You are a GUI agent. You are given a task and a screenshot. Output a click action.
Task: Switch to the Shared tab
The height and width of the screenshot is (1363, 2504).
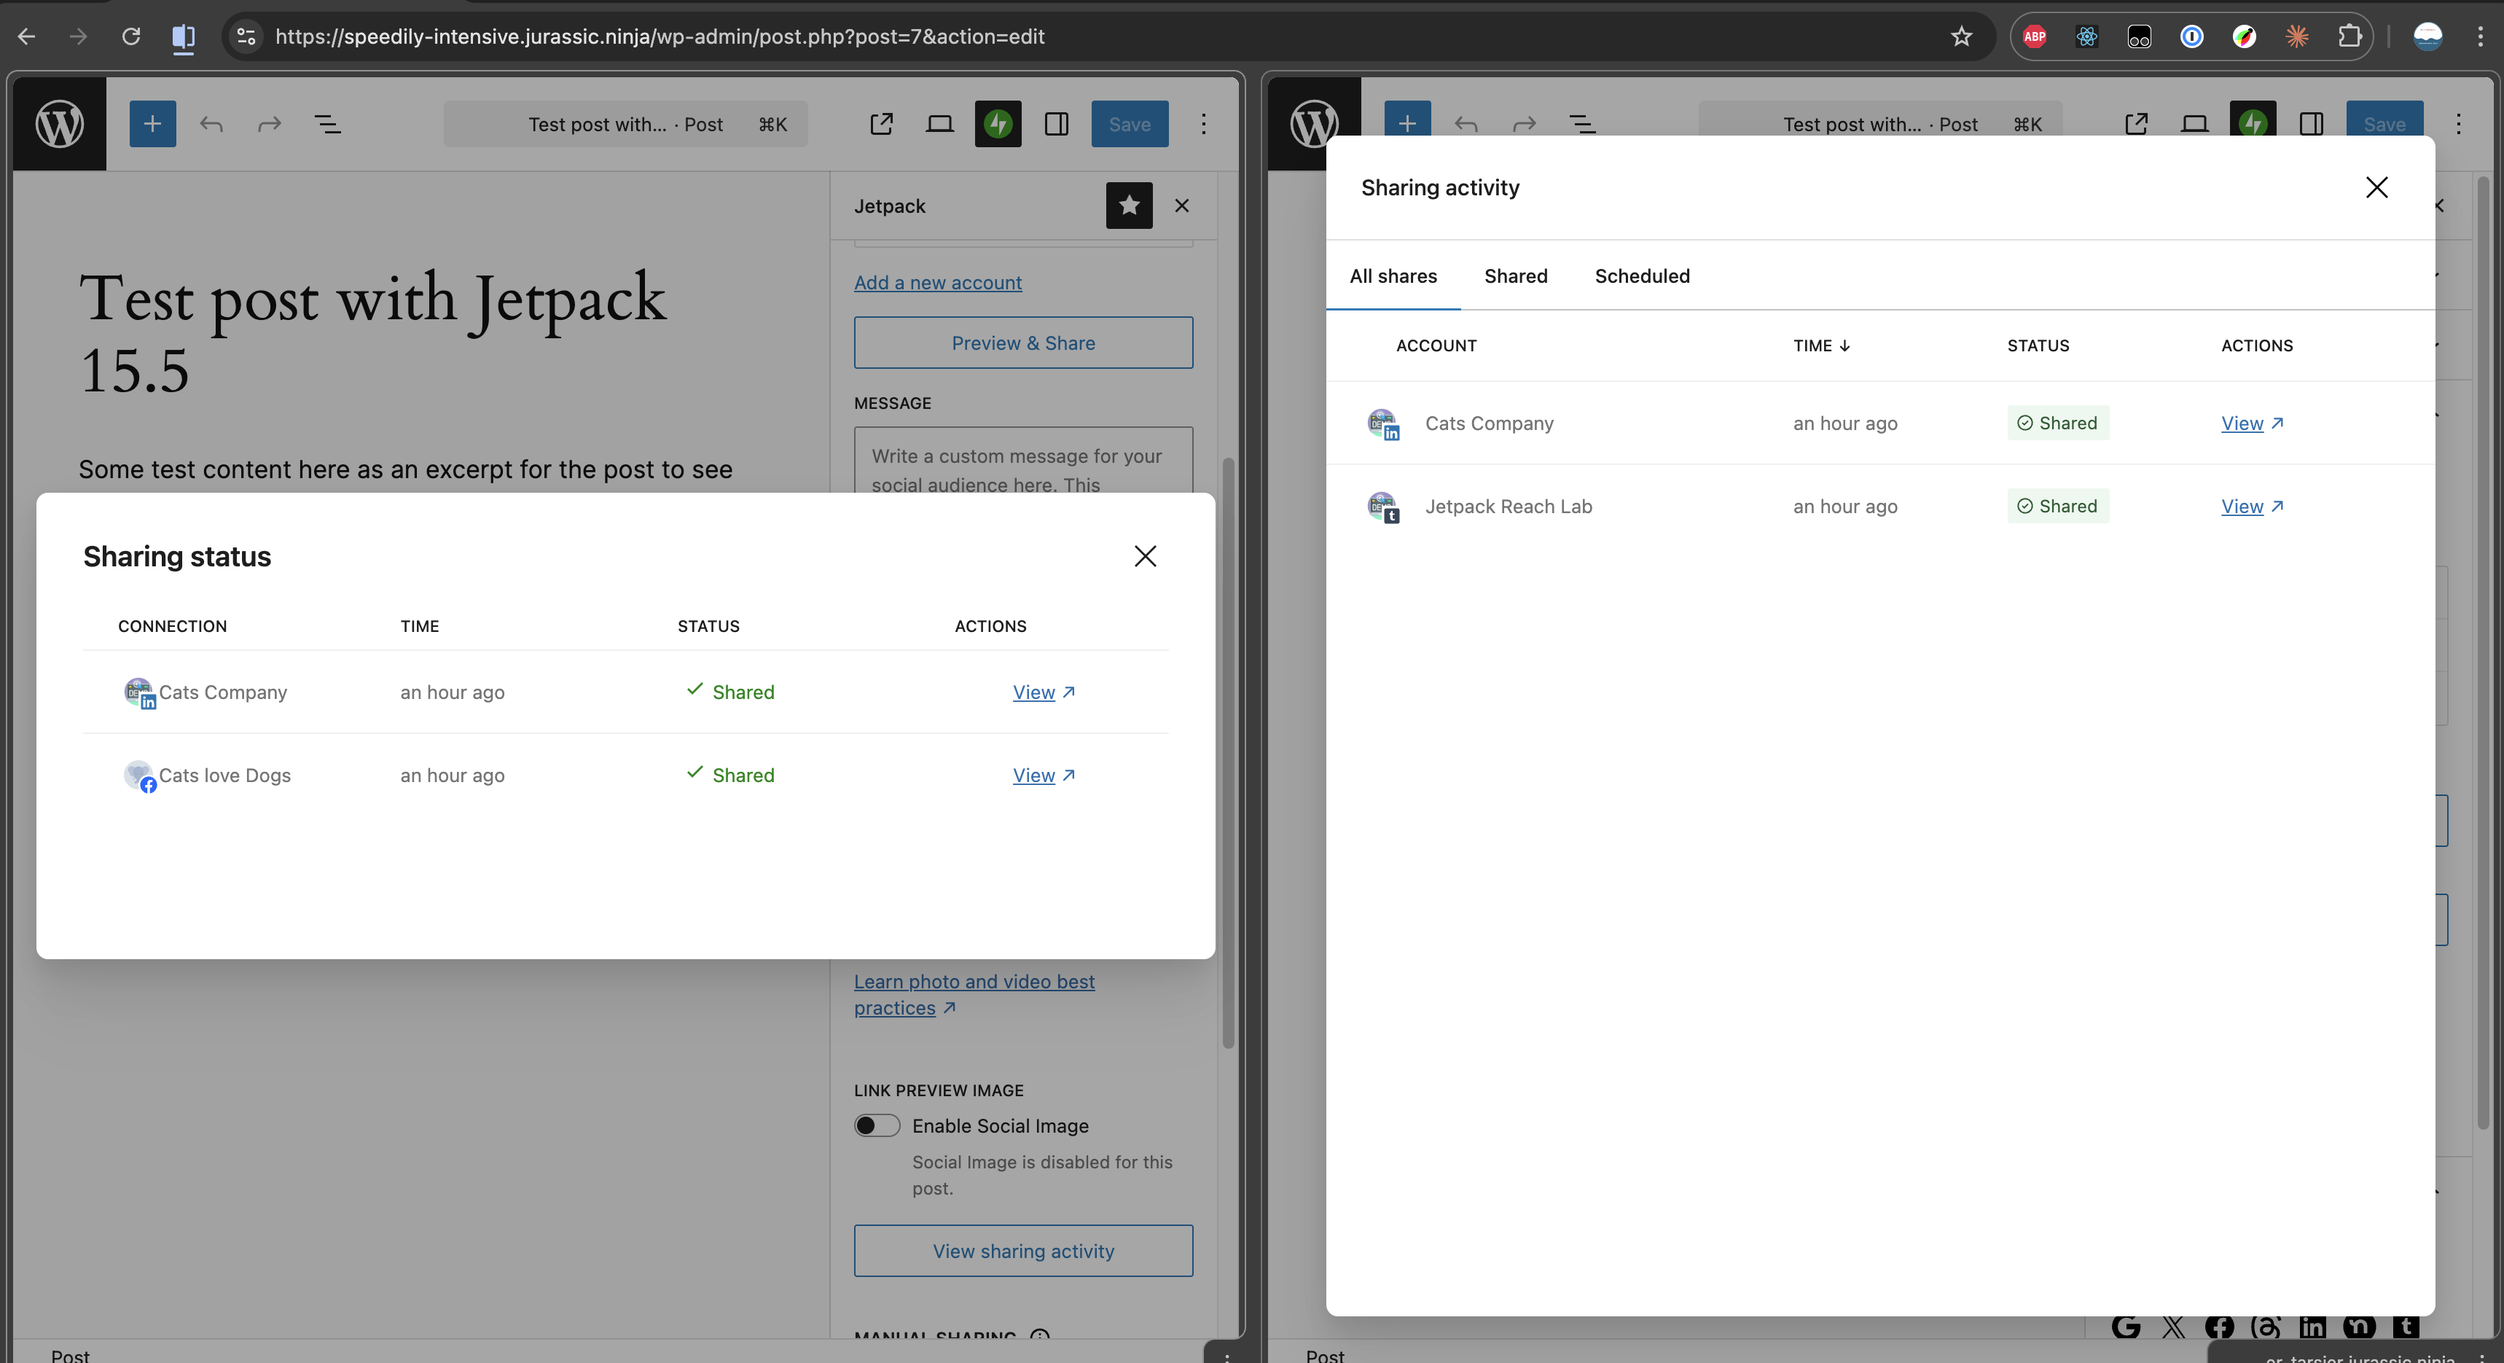1515,276
